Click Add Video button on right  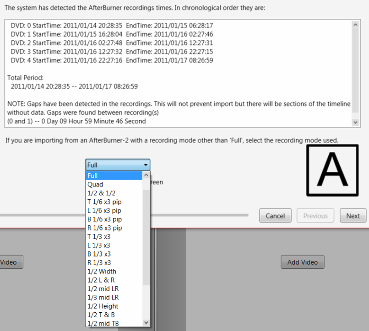[303, 262]
